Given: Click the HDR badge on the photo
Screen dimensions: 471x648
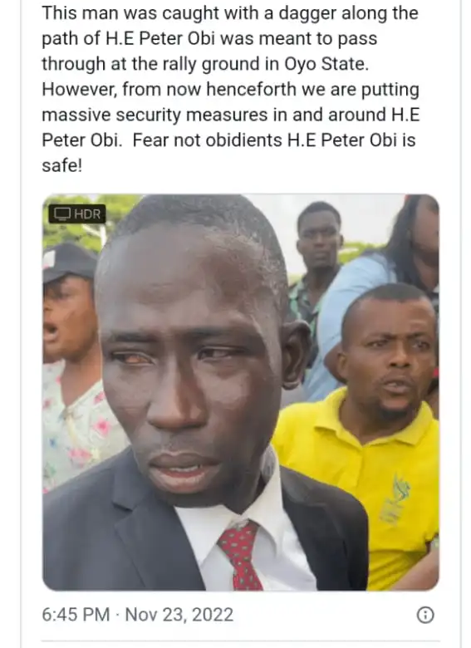Looking at the screenshot, I should 77,214.
